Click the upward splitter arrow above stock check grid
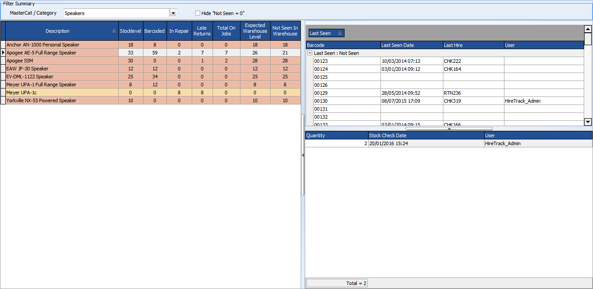This screenshot has width=593, height=289. [449, 129]
